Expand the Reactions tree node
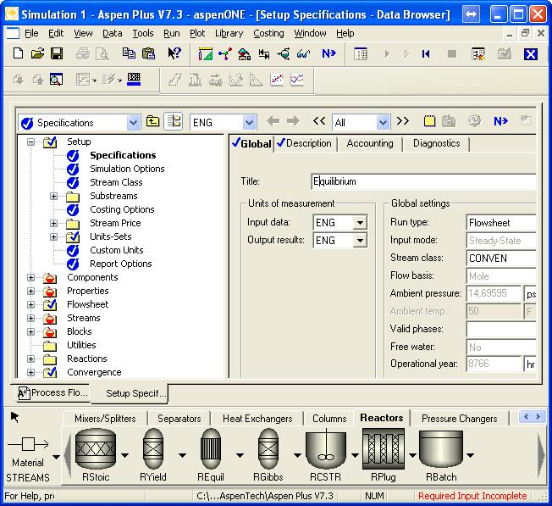This screenshot has width=552, height=506. pos(31,359)
